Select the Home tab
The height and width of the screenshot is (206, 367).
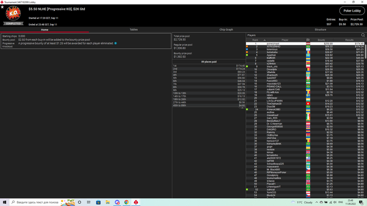(45, 30)
